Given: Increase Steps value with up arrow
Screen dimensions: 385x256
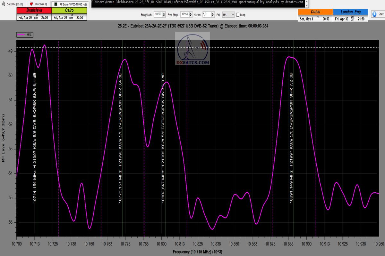Looking at the screenshot, I should pyautogui.click(x=213, y=13).
